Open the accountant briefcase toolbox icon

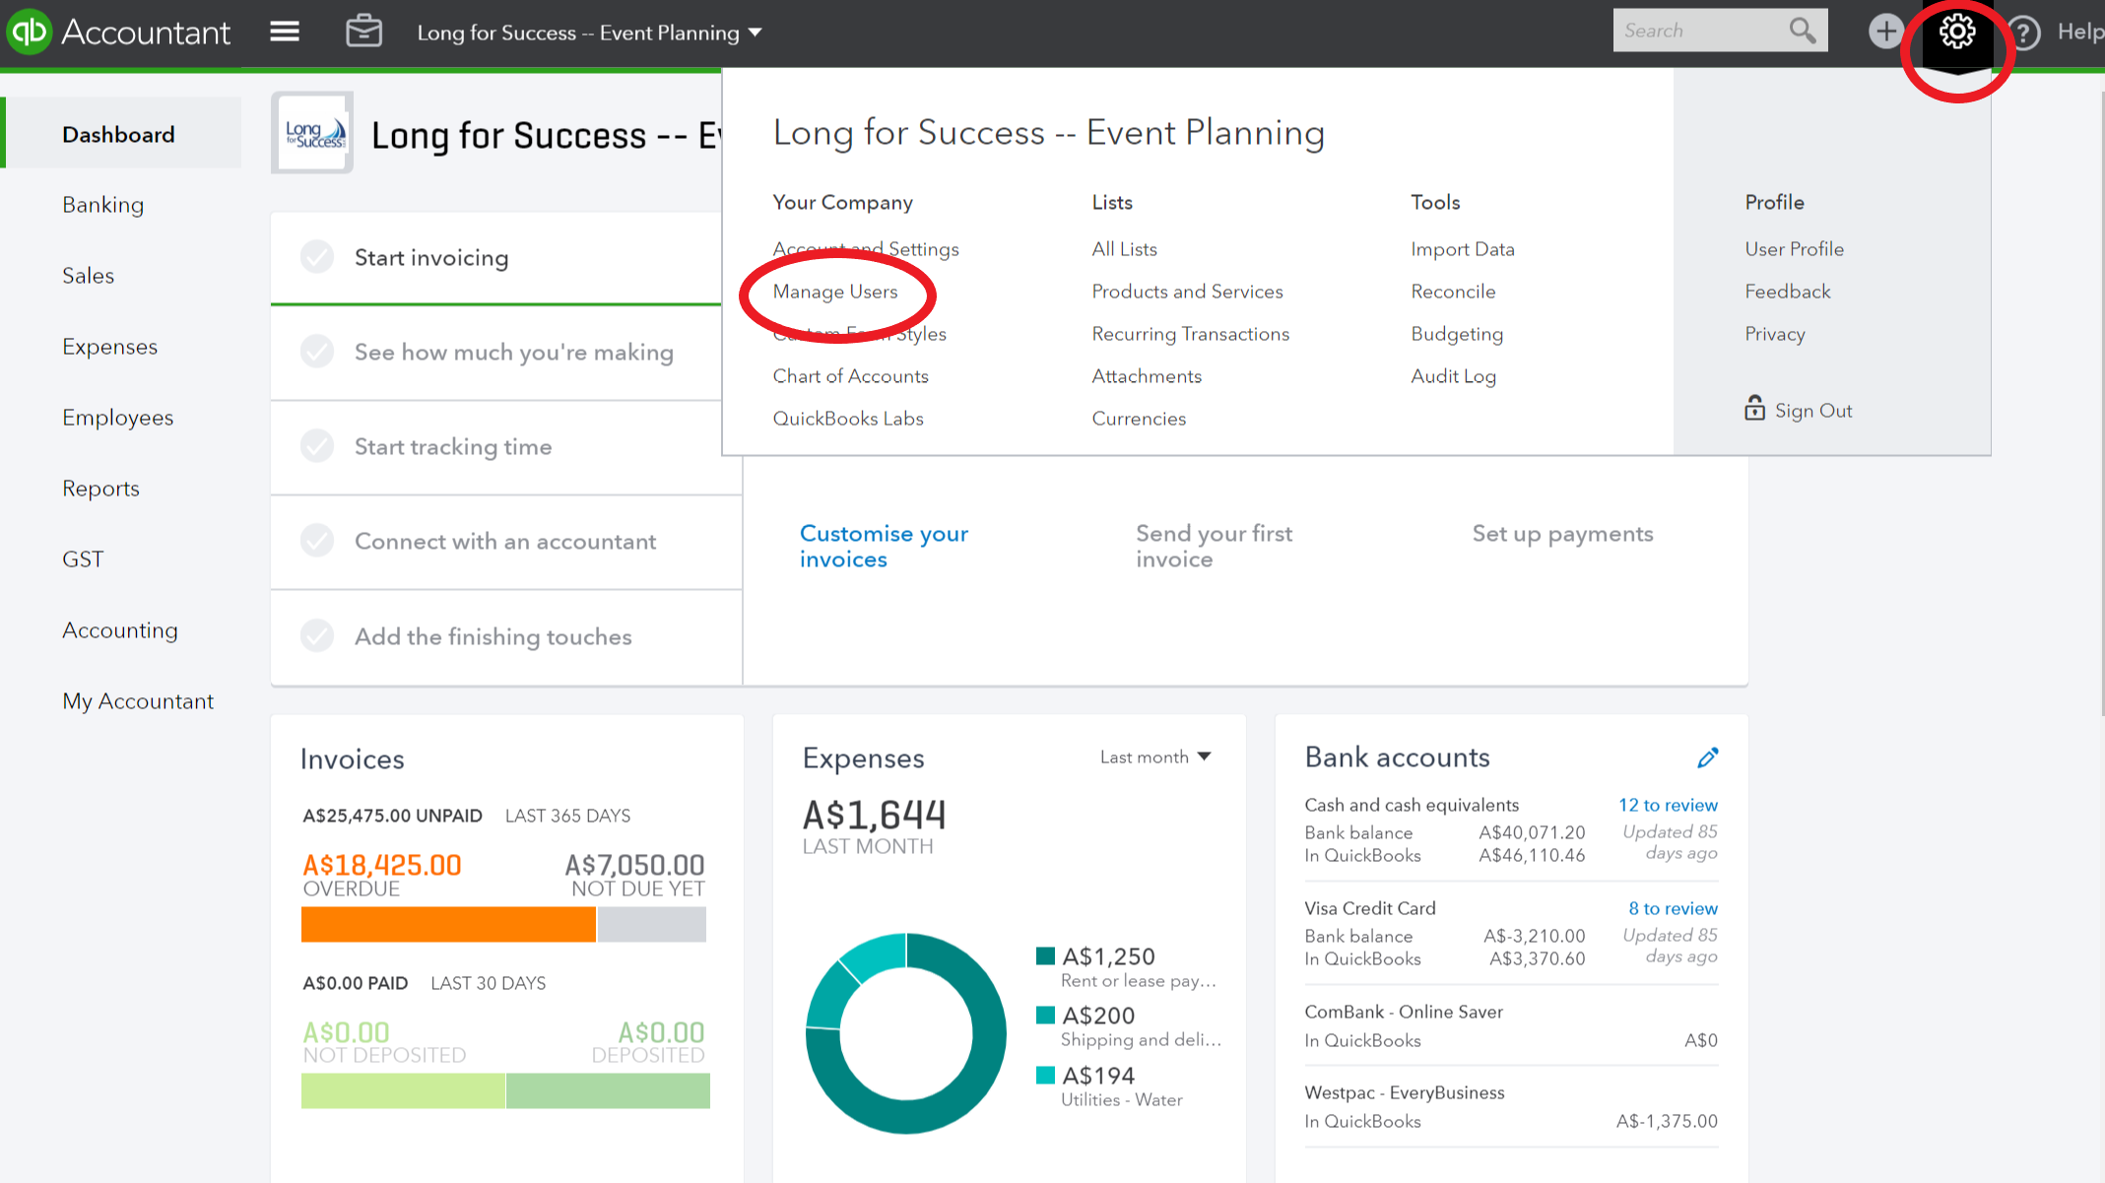[x=363, y=32]
